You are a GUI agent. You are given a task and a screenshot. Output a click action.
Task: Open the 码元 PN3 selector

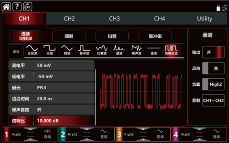52,88
